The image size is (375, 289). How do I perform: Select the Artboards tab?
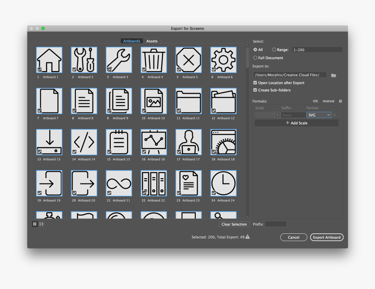click(x=132, y=41)
